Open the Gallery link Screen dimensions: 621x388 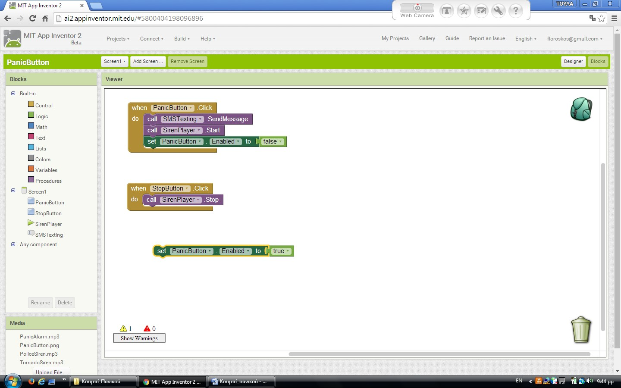point(427,38)
